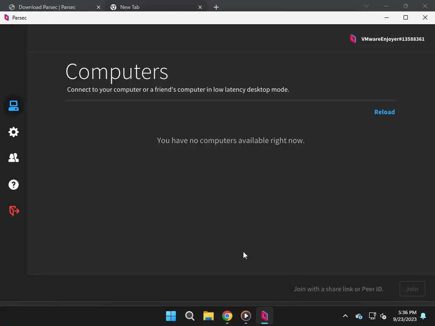Open the clock showing 5:36 PM
Screen dimensions: 435x326
click(x=405, y=316)
